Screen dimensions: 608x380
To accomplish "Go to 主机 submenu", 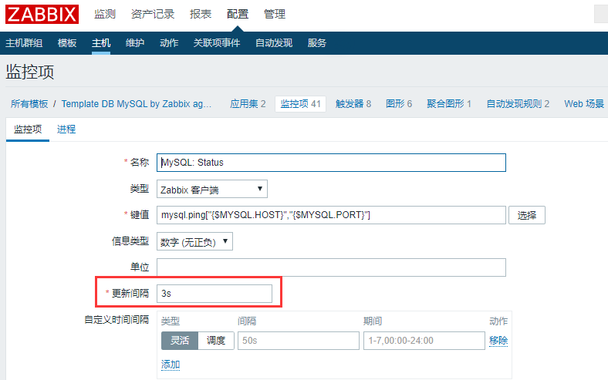I will (101, 43).
